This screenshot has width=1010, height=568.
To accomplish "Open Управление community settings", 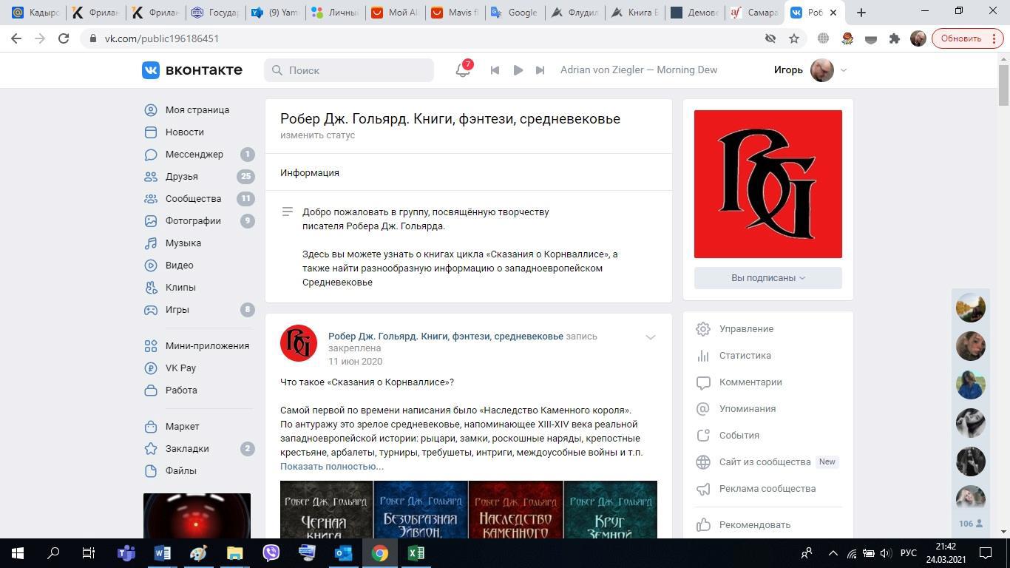I will 746,329.
